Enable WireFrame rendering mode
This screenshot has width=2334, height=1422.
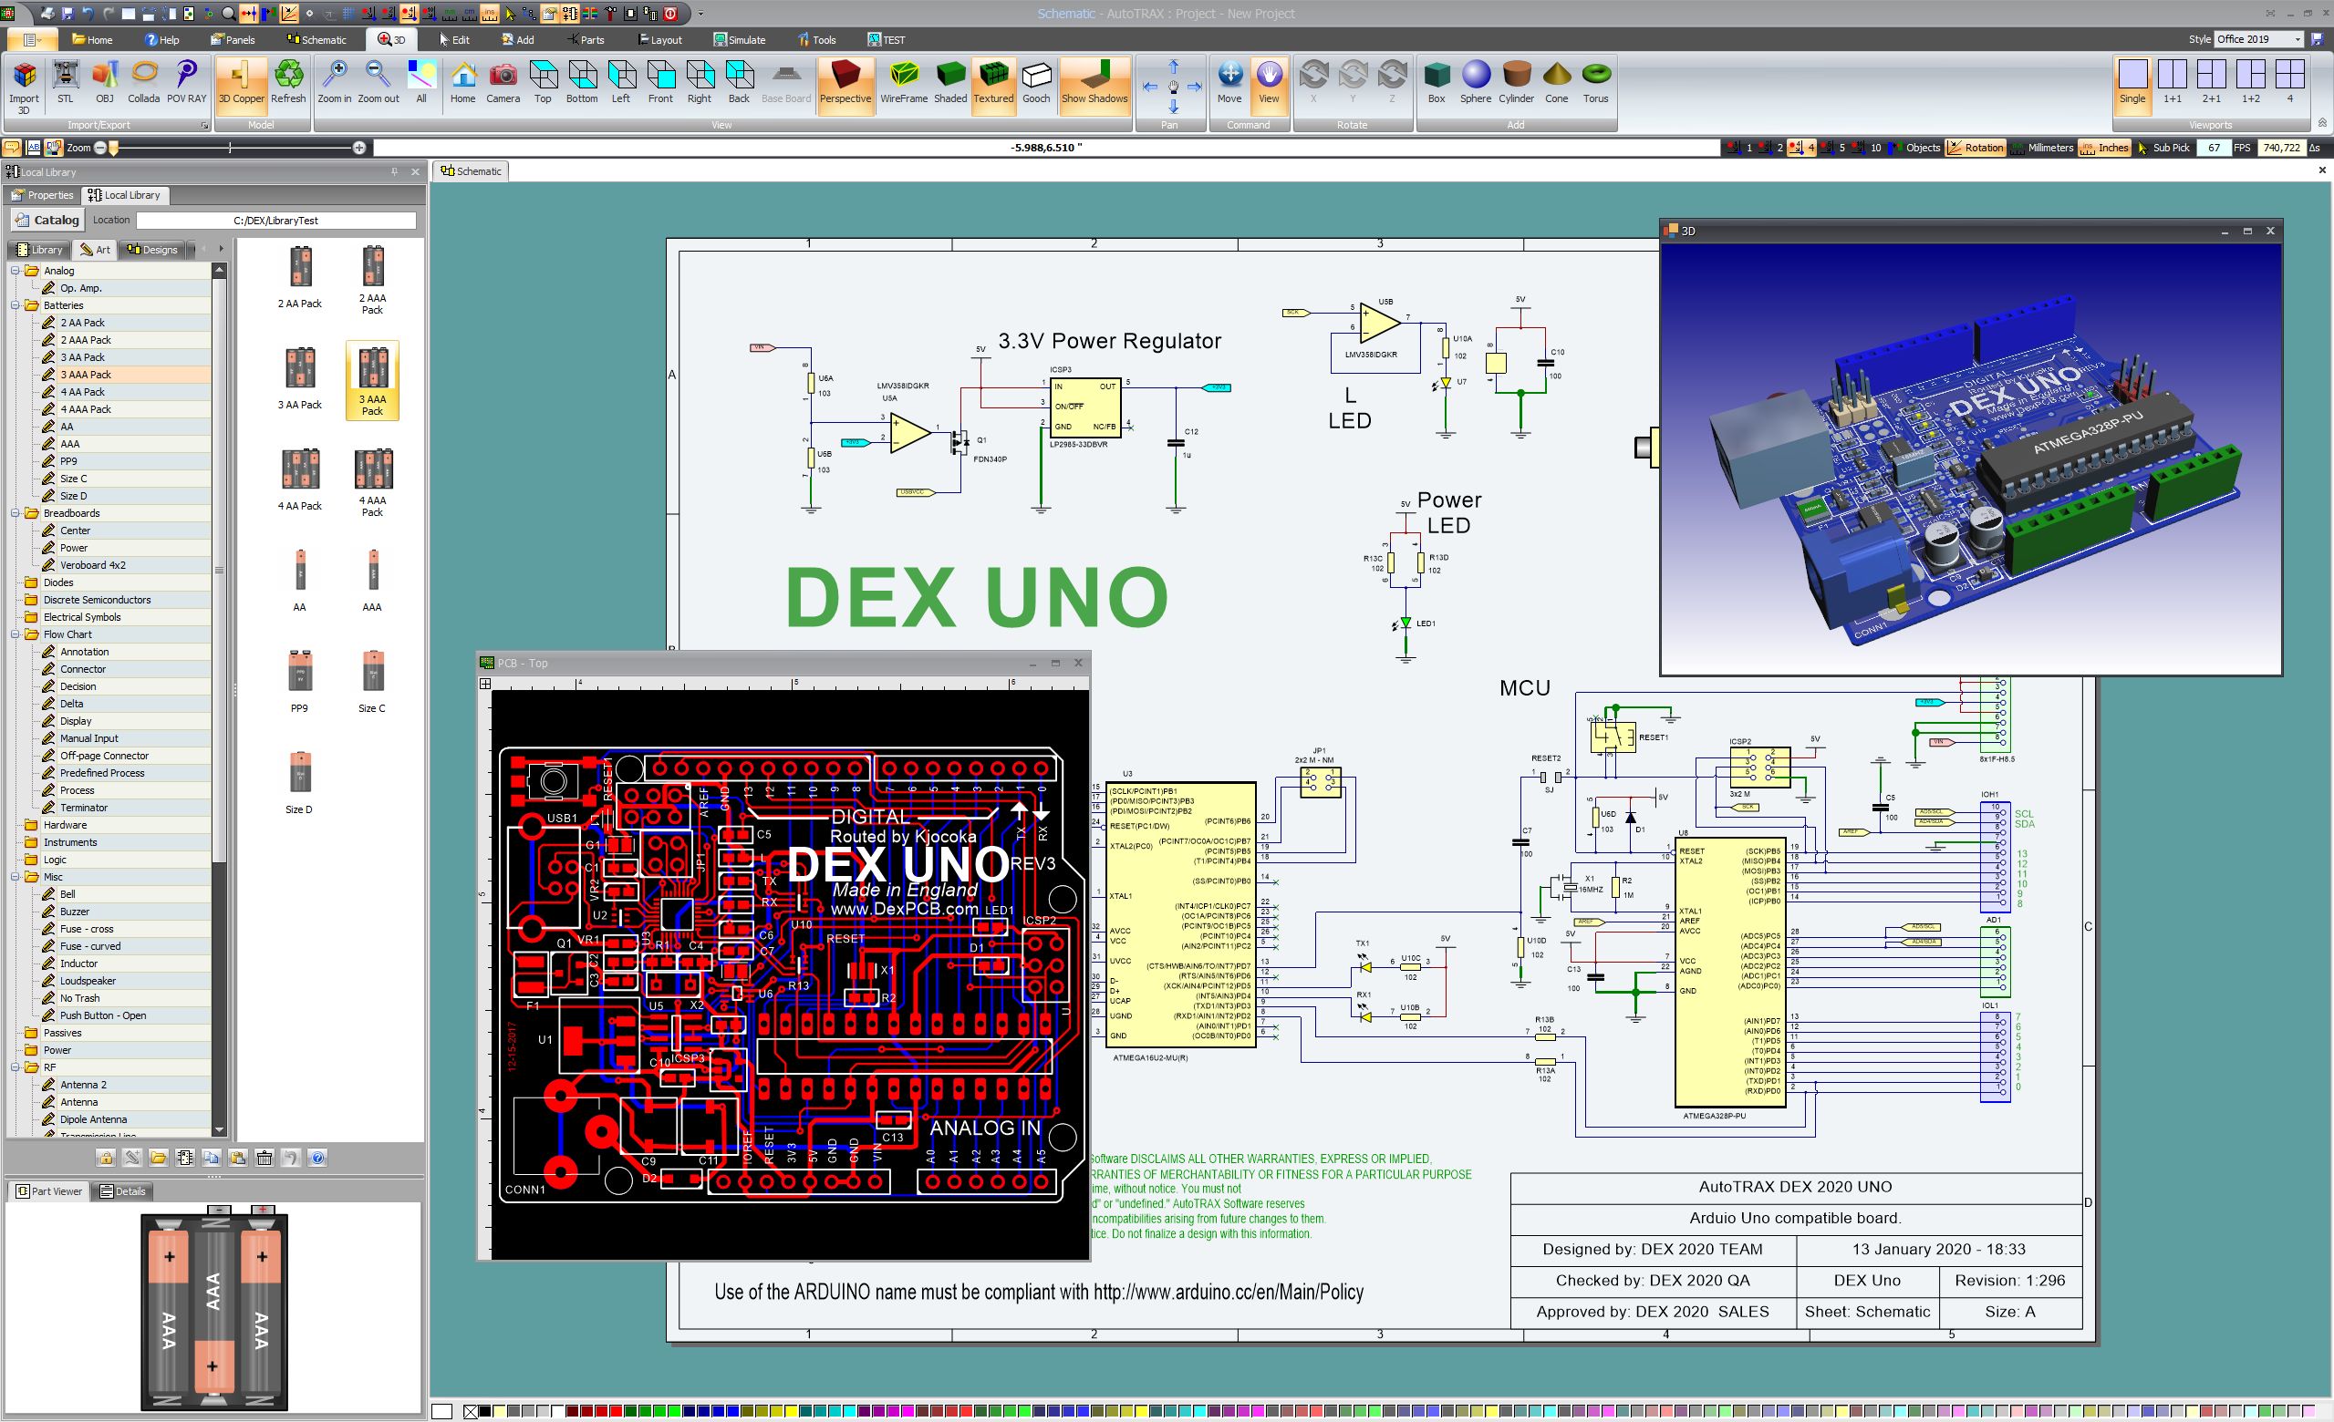(x=904, y=82)
